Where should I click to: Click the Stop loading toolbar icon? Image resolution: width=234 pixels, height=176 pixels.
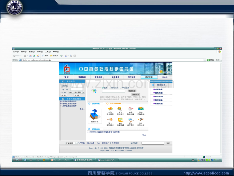click(30, 56)
